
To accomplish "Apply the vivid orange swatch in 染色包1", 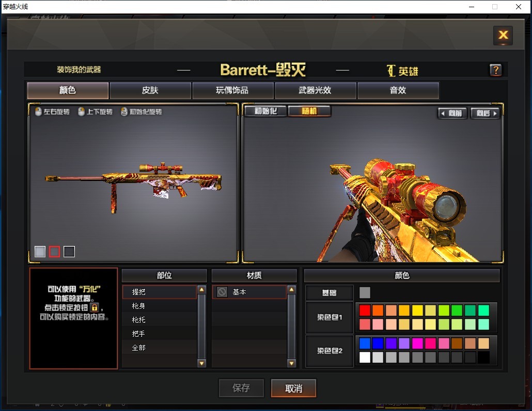I will [x=378, y=310].
